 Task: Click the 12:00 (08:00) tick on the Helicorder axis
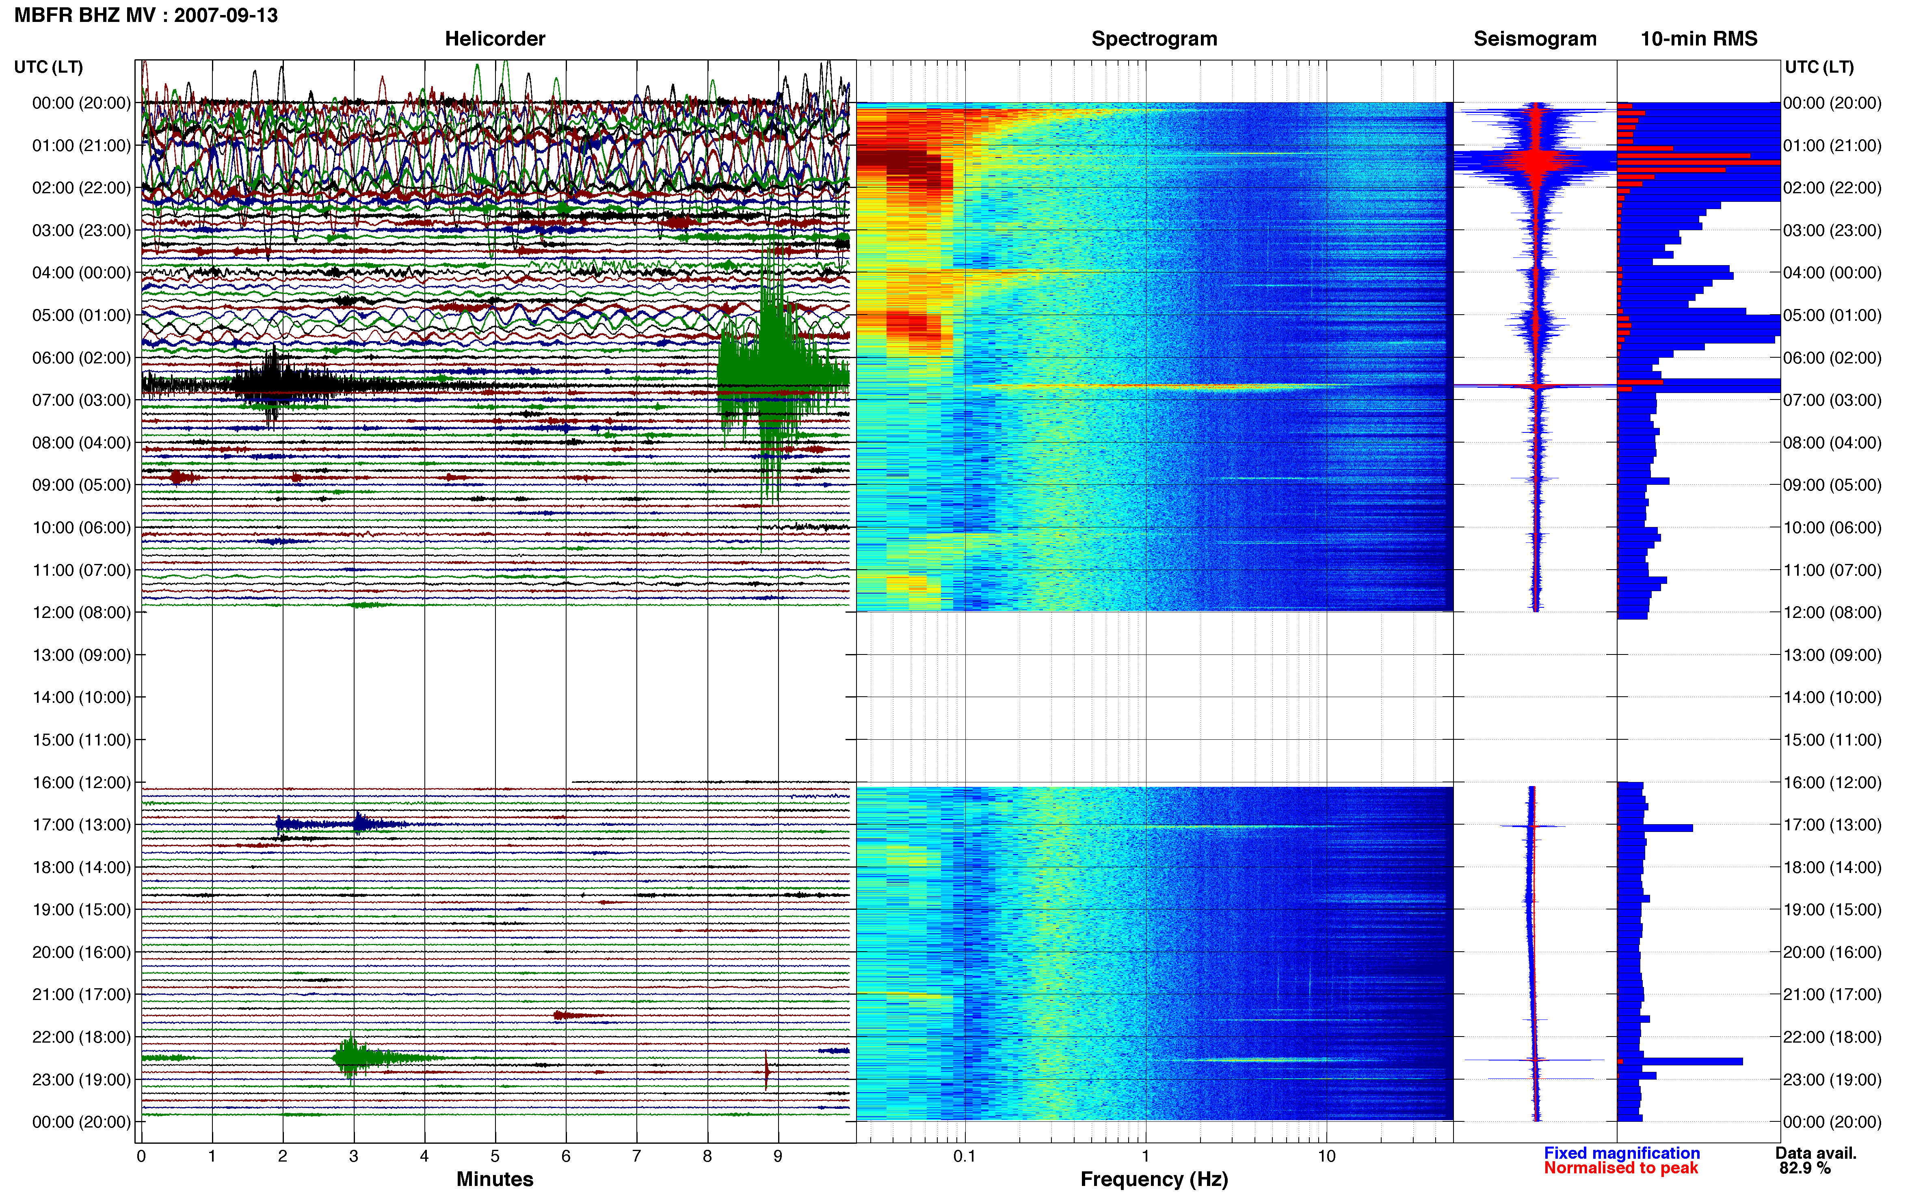coord(81,613)
